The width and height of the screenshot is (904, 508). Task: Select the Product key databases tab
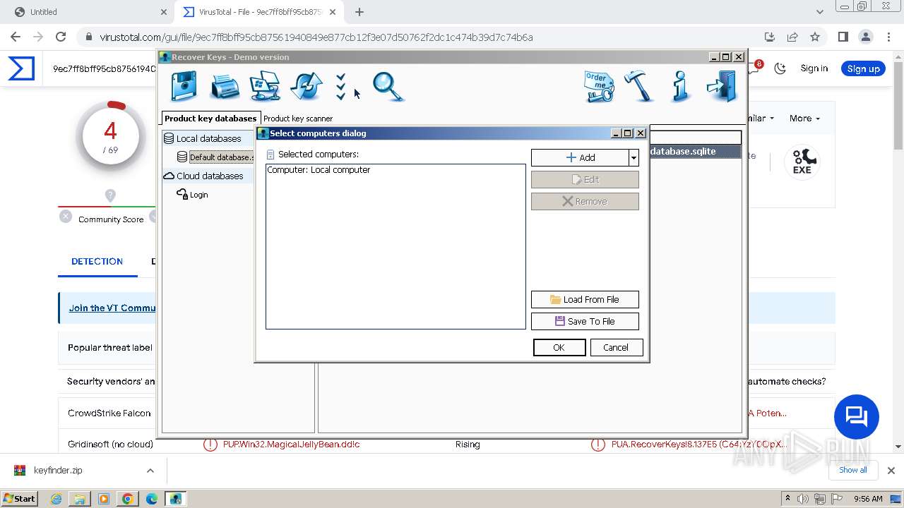coord(210,119)
